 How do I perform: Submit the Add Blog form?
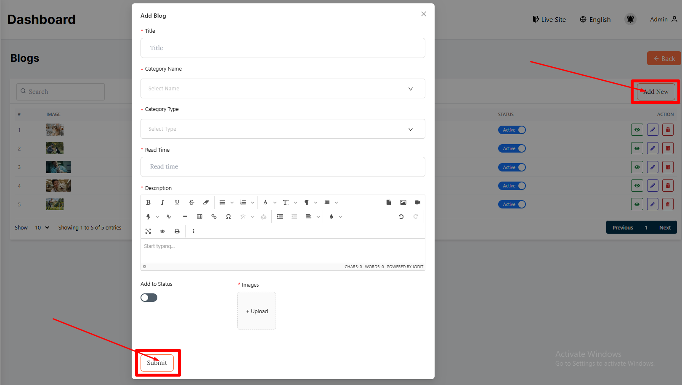tap(157, 363)
